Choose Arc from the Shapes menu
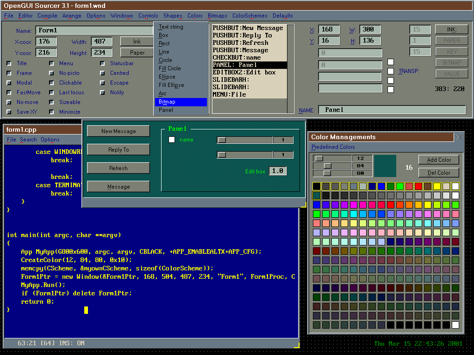Viewport: 474px width, 355px height. 181,93
